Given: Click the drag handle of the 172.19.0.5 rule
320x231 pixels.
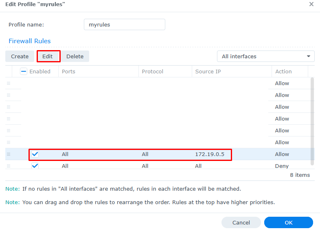Looking at the screenshot, I should click(x=9, y=154).
